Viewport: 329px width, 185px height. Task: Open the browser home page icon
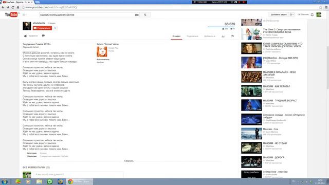[x=18, y=7]
